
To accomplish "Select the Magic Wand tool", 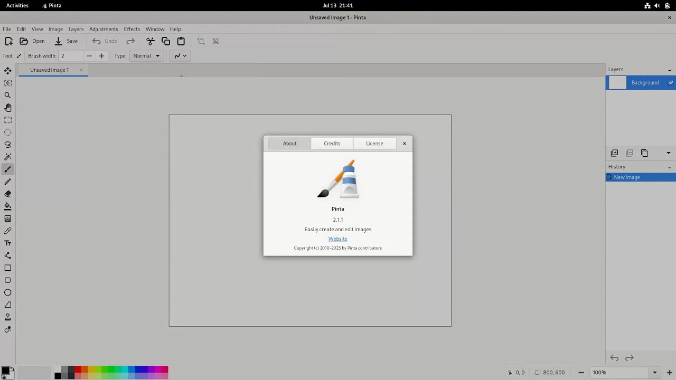I will (x=8, y=157).
